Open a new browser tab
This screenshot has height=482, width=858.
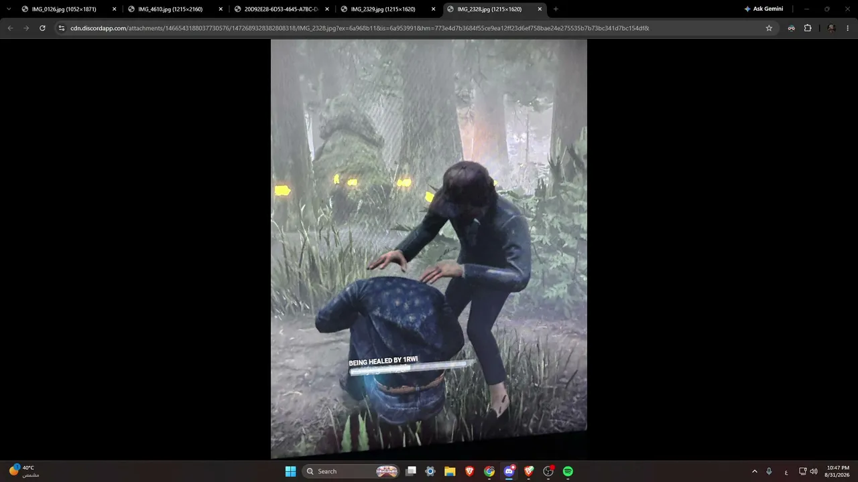point(556,9)
